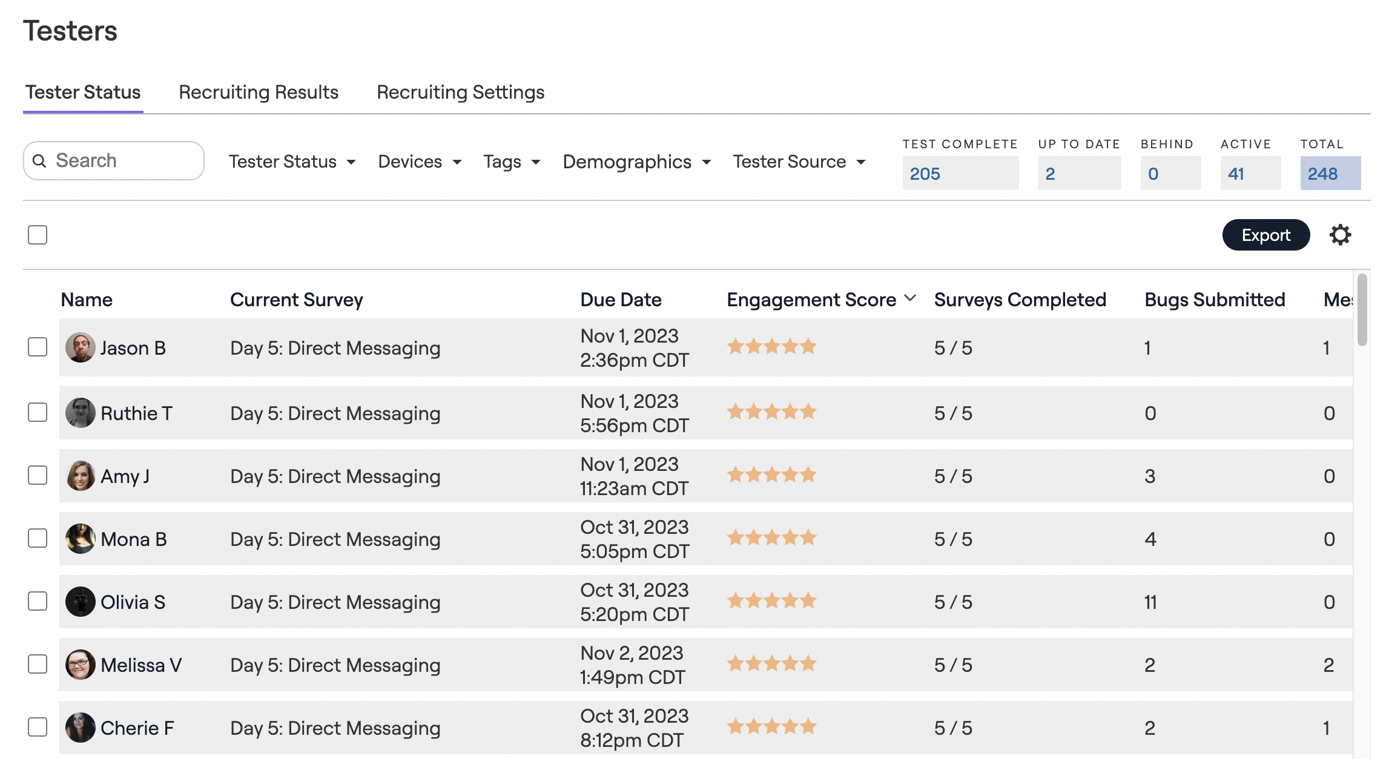Viewport: 1389px width, 759px height.
Task: Click Ruthie T's engagement stars
Action: click(771, 411)
